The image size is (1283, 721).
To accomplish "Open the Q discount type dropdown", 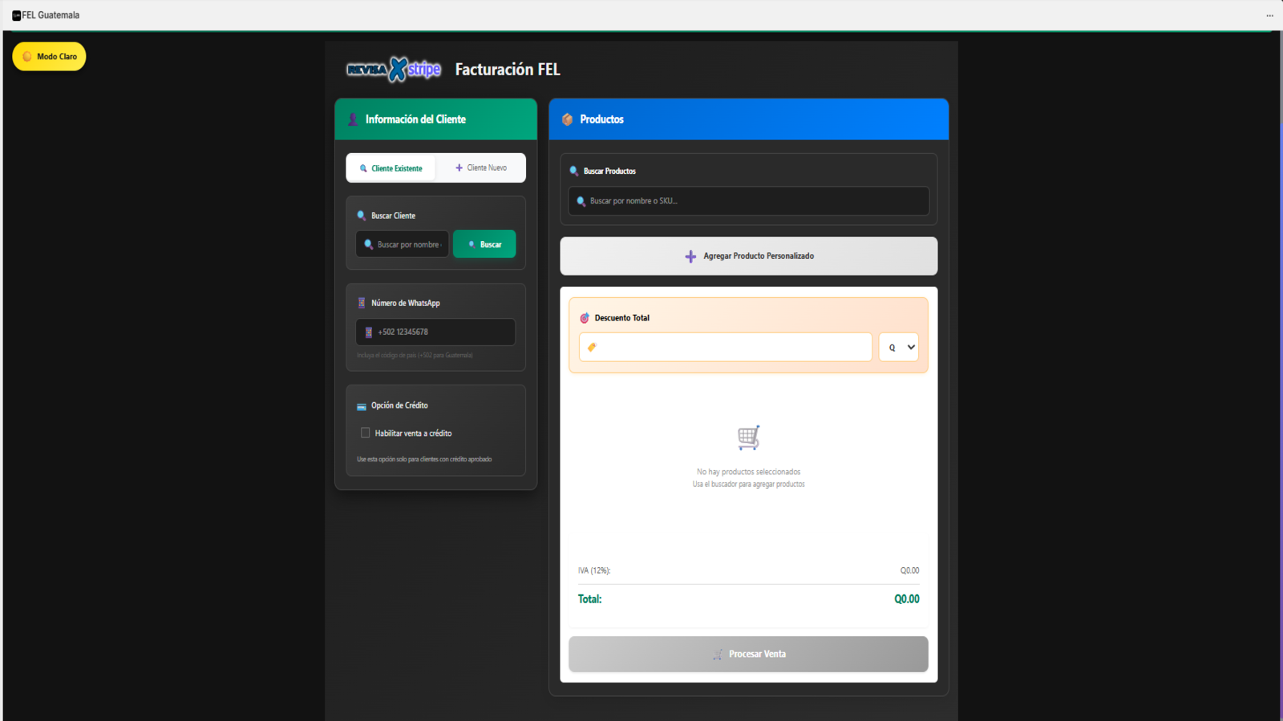I will pos(899,347).
